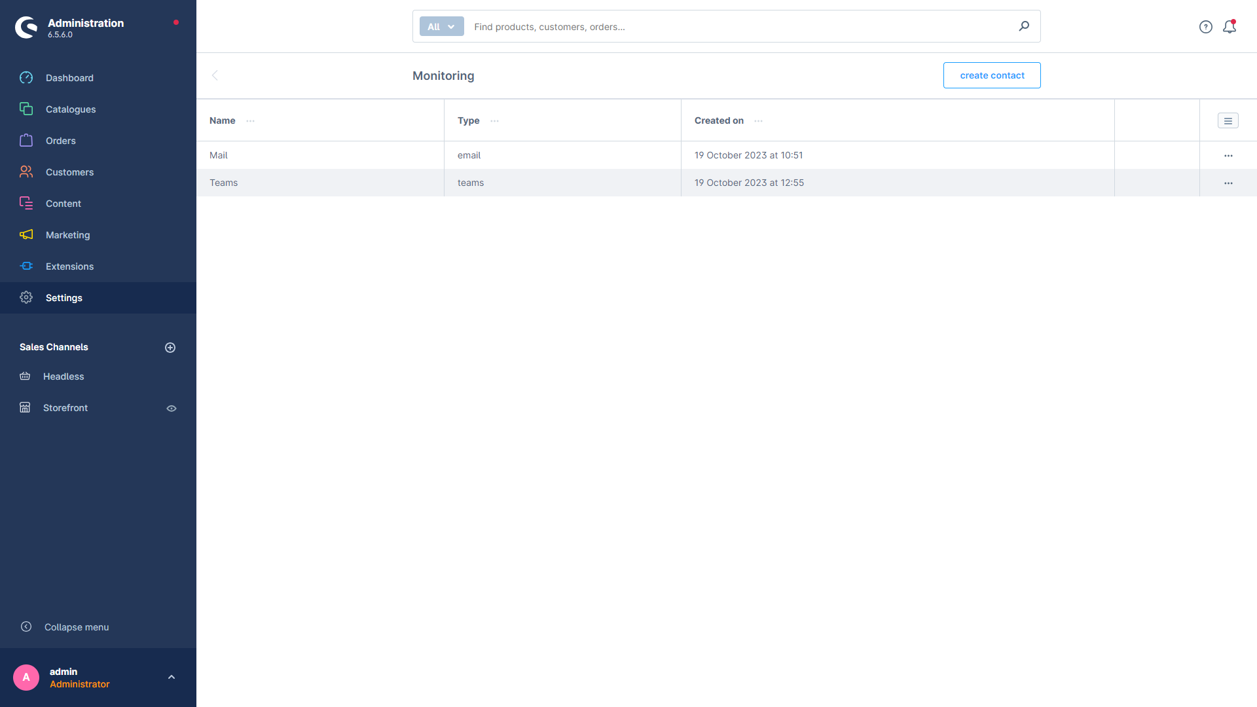
Task: Click the Customers icon in sidebar
Action: click(x=26, y=172)
